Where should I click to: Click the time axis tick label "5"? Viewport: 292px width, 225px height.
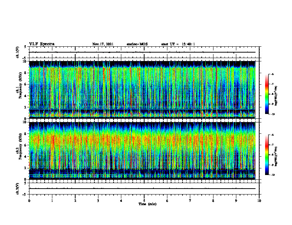click(144, 201)
